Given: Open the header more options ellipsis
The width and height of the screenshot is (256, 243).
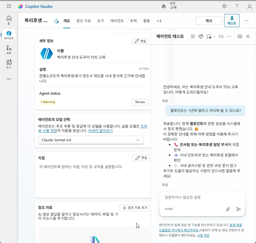Looking at the screenshot, I should 247,21.
